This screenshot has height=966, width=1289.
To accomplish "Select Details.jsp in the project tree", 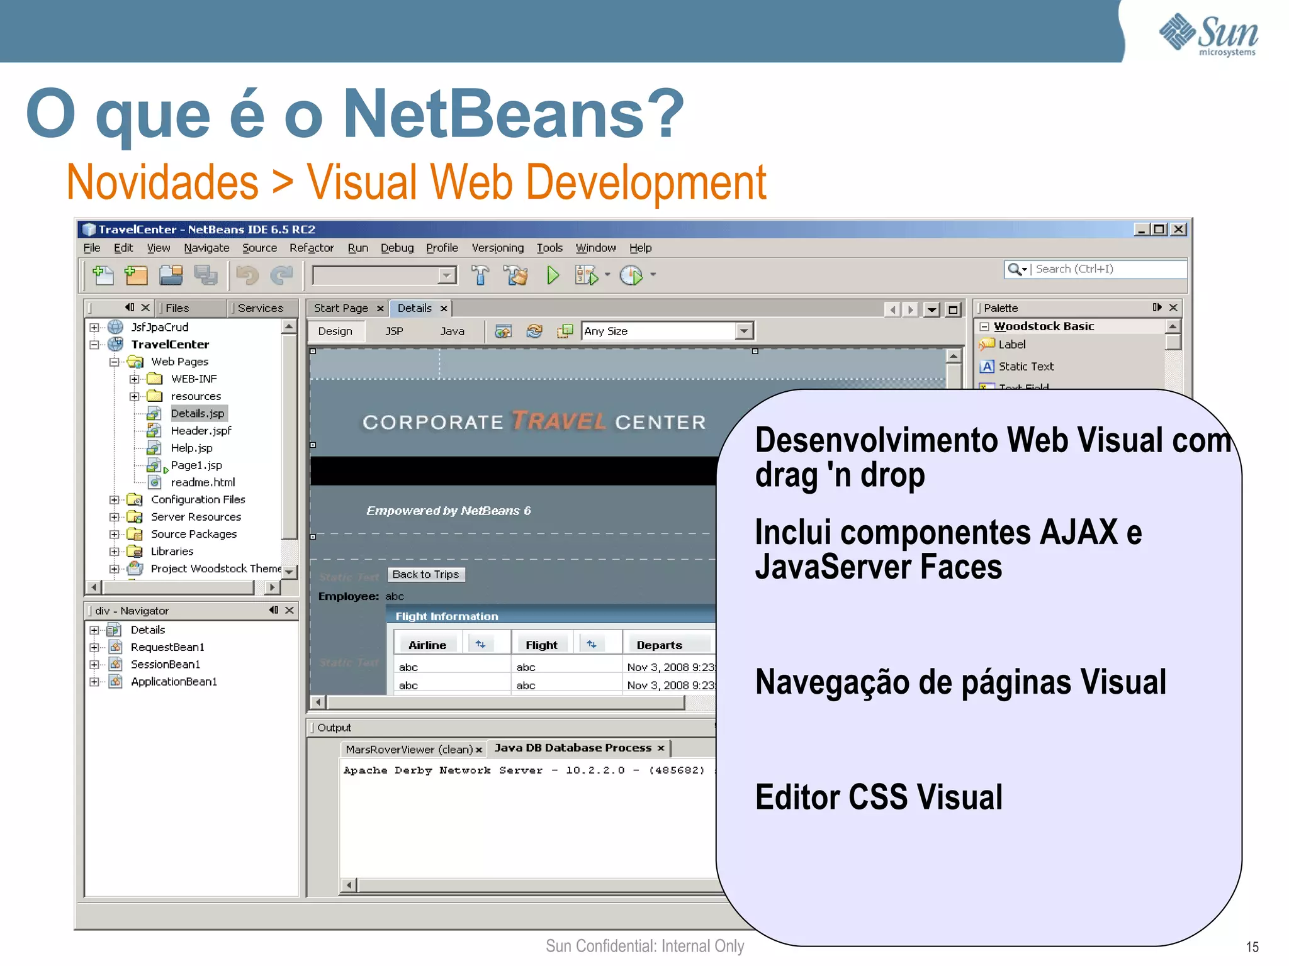I will tap(198, 413).
